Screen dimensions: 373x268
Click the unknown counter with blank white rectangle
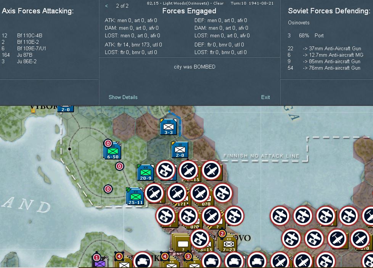click(182, 243)
